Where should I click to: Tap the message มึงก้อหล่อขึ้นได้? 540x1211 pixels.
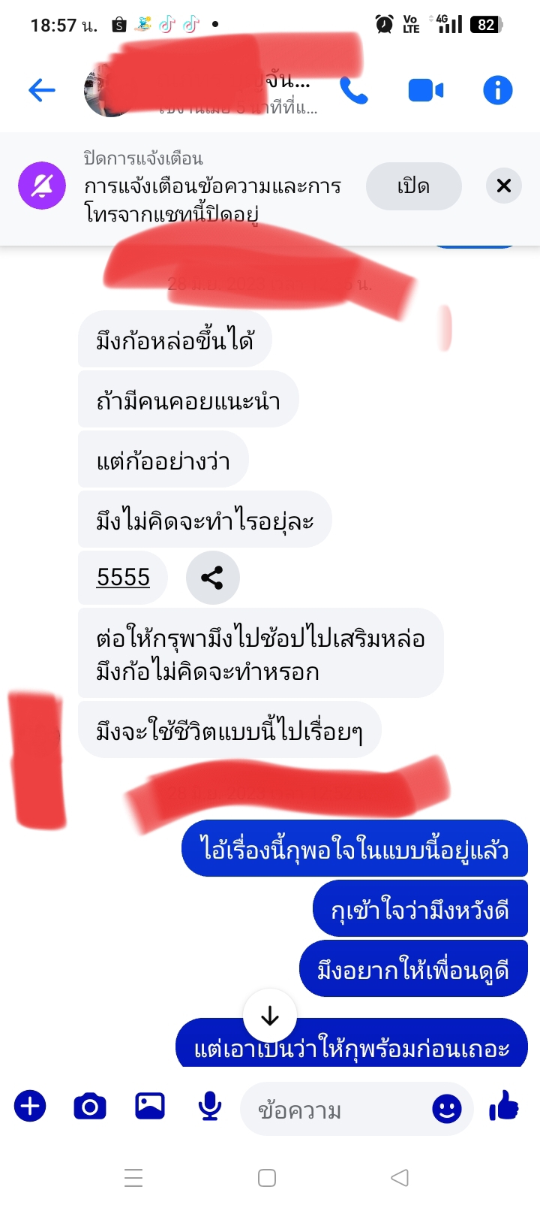point(175,340)
